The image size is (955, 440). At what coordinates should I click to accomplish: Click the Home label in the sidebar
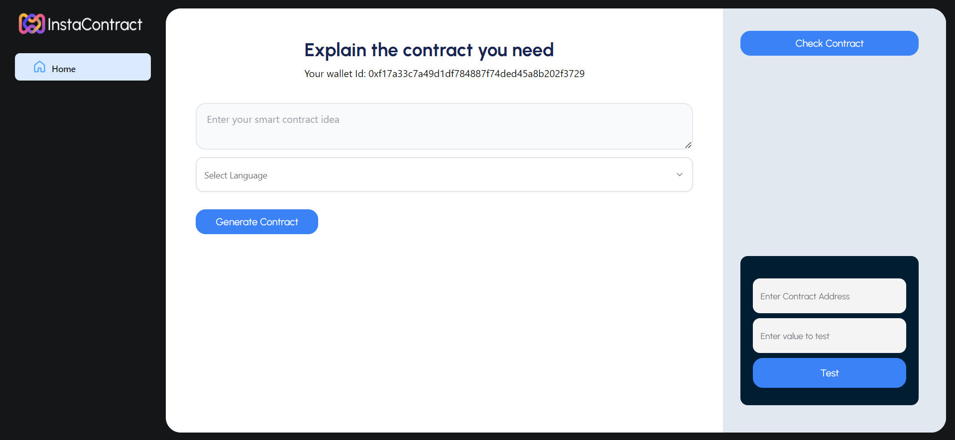coord(64,69)
